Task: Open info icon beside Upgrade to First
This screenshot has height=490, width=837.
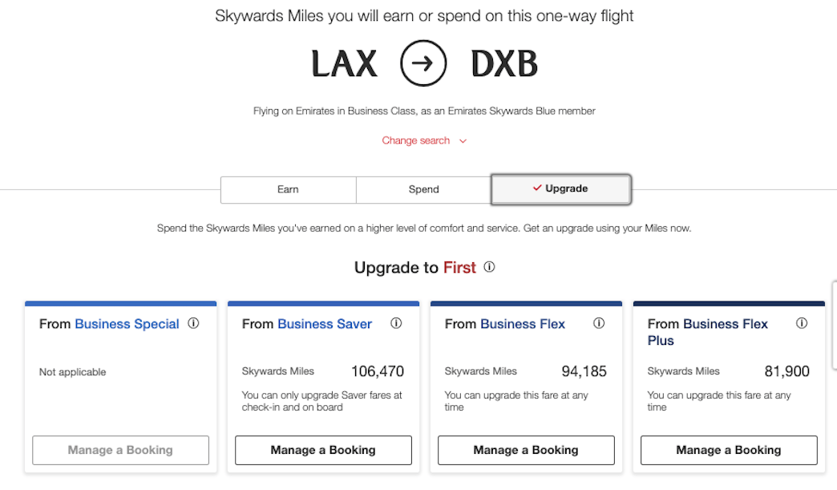Action: [489, 267]
